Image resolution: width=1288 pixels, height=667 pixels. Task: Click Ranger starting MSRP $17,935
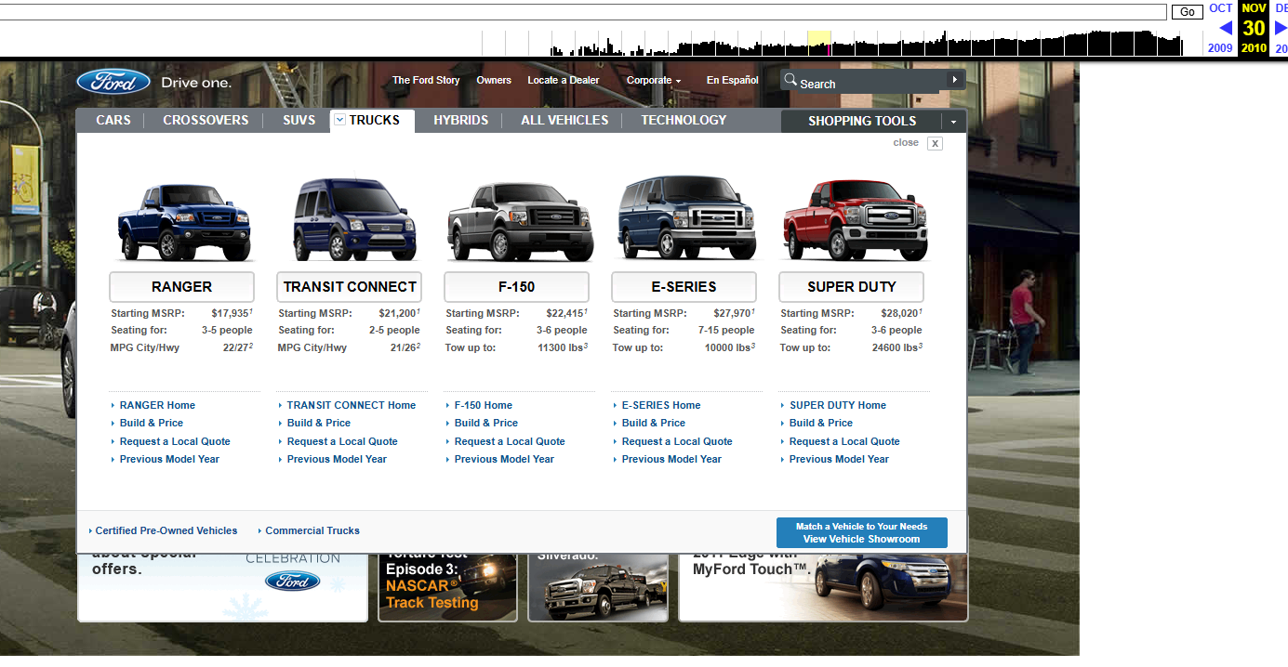[x=231, y=313]
